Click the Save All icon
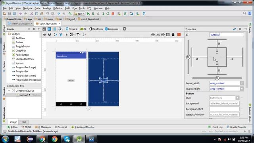The image size is (254, 143). point(10,14)
